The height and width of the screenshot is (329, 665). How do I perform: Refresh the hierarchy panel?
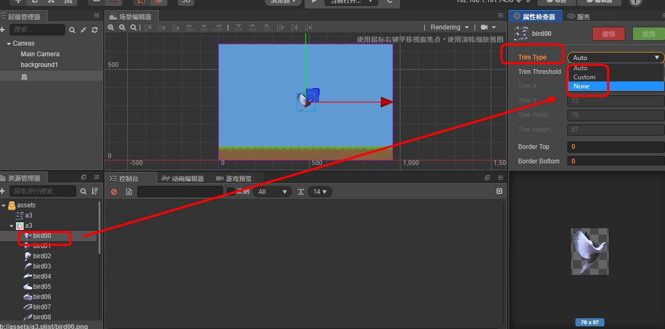[x=95, y=30]
